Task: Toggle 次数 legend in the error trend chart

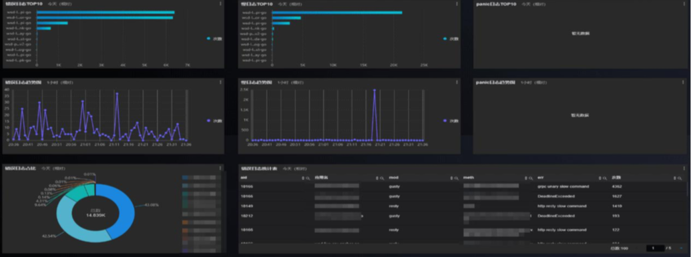Action: coord(214,120)
